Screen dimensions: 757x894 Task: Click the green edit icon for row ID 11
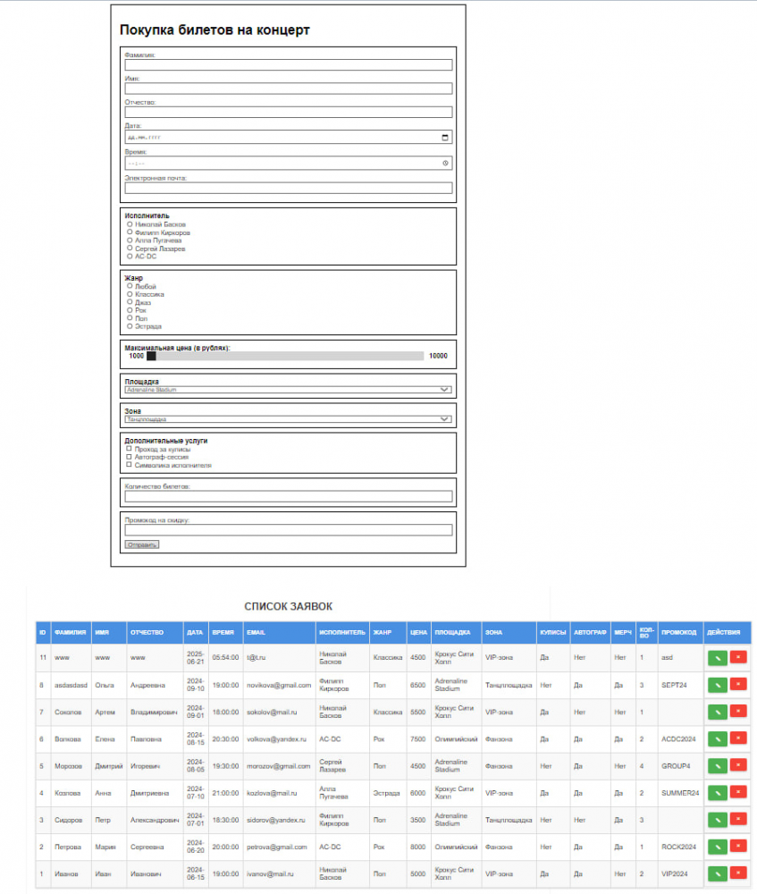[x=717, y=658]
